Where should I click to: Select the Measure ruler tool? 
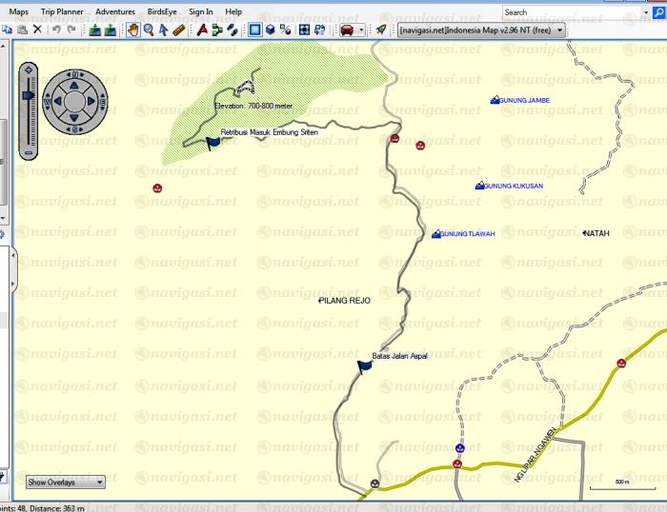178,30
